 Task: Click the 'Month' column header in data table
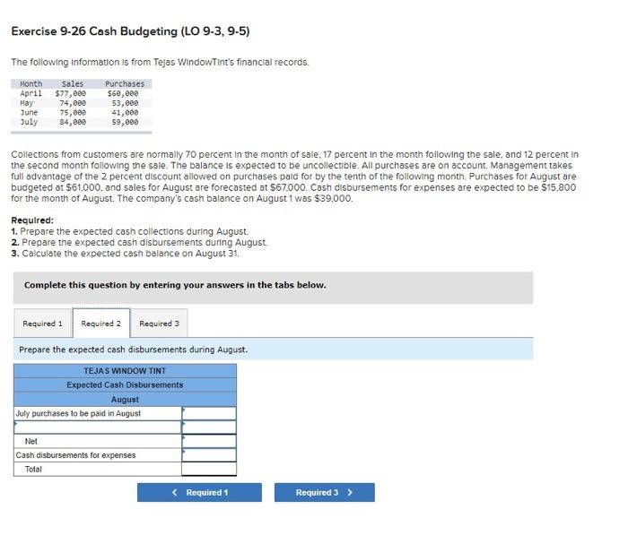pyautogui.click(x=31, y=83)
